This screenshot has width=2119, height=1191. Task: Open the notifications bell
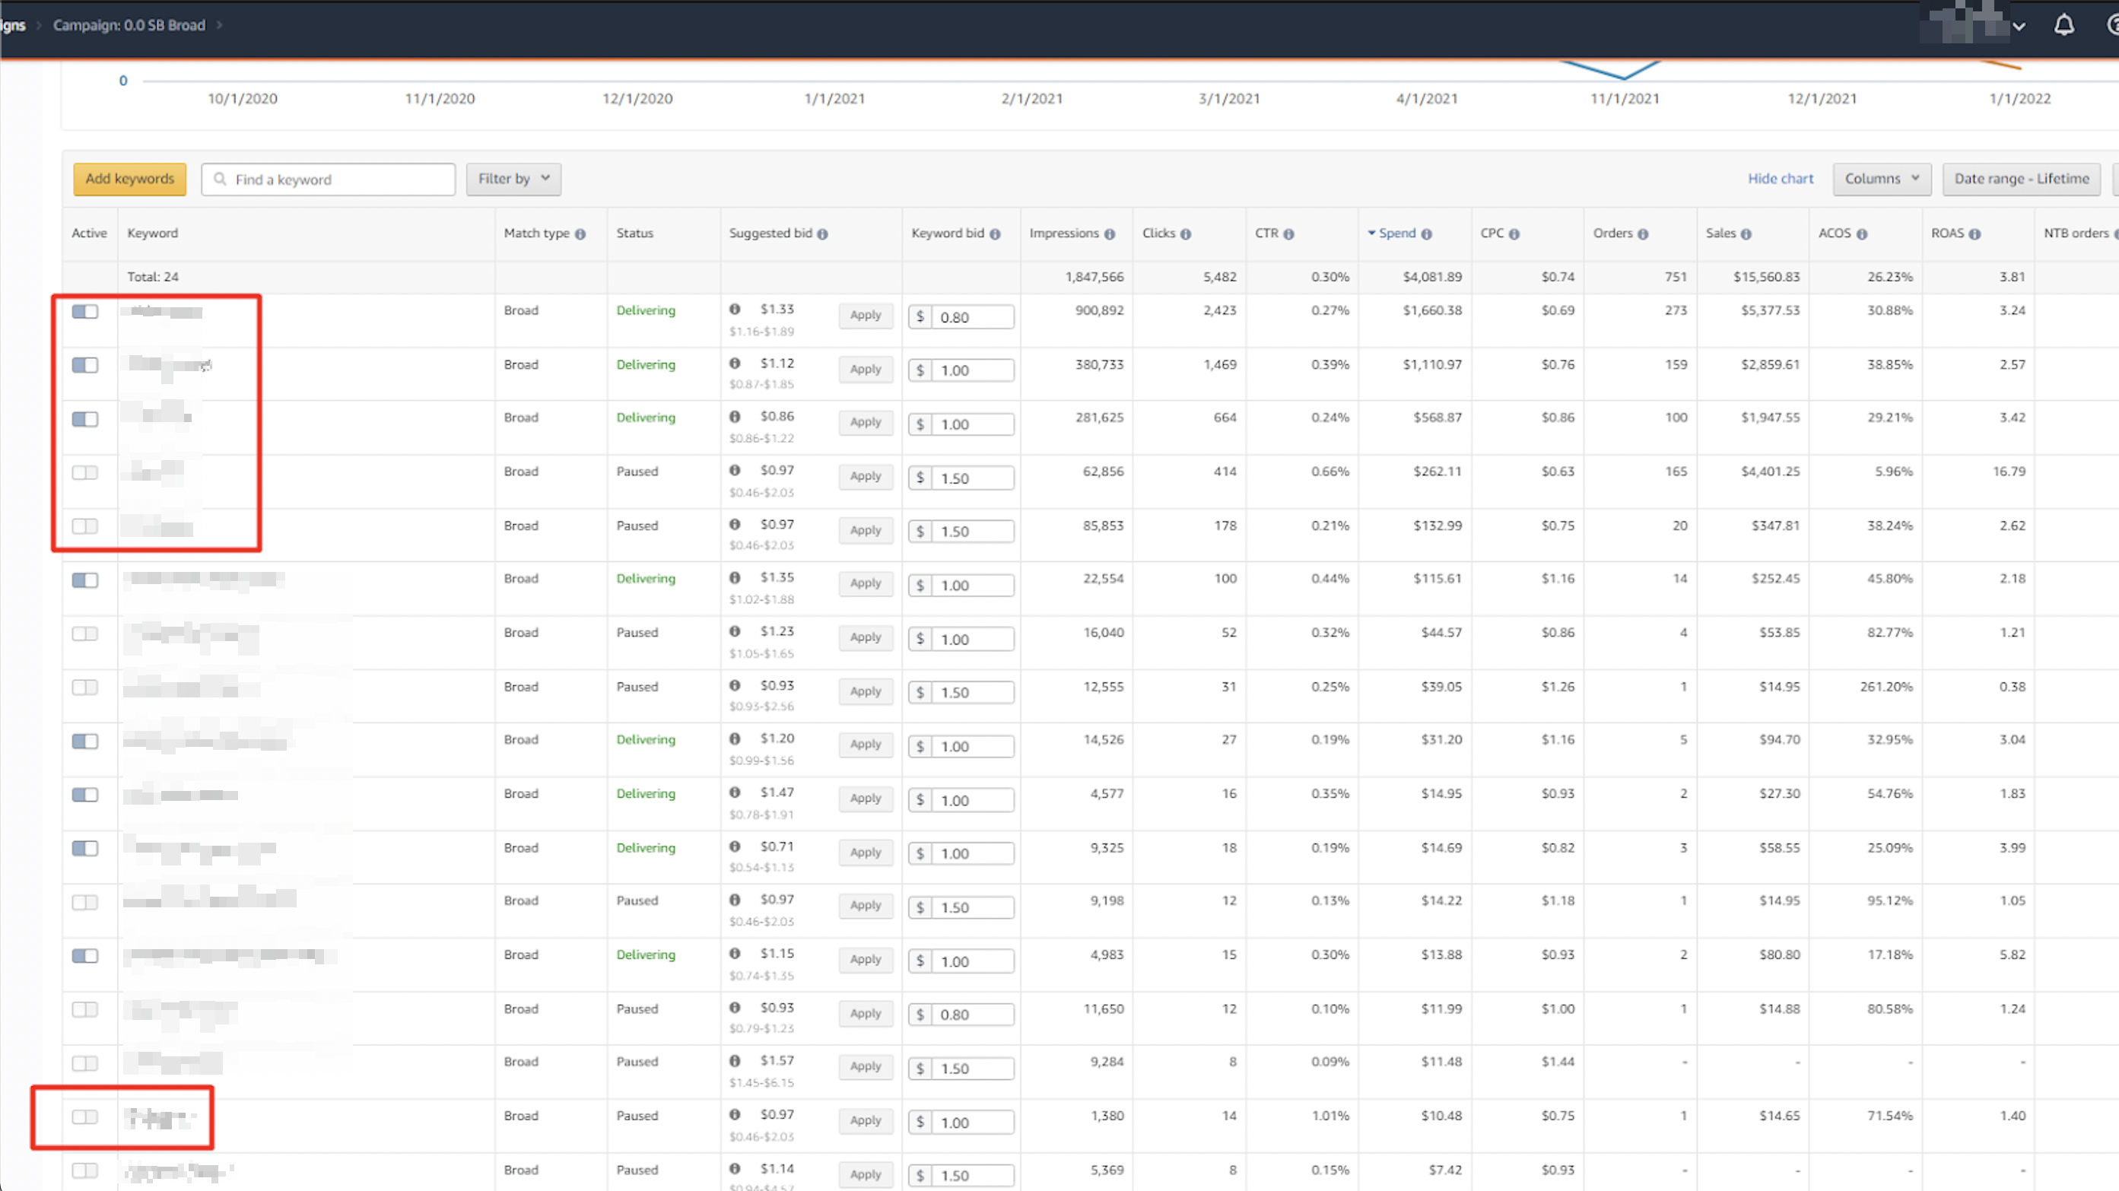point(2064,24)
